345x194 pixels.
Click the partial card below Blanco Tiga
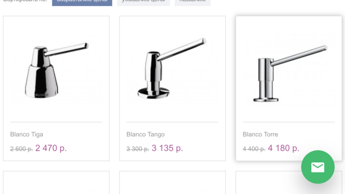tap(56, 184)
